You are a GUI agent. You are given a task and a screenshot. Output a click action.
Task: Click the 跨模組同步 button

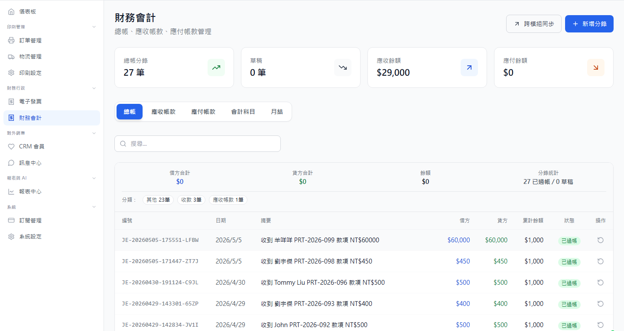(534, 24)
